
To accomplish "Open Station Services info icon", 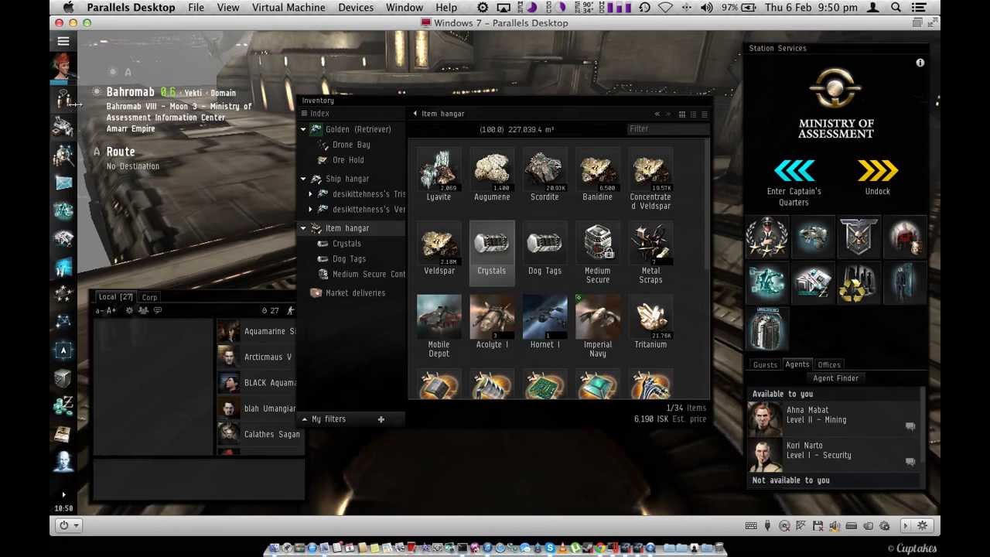I will pos(920,63).
